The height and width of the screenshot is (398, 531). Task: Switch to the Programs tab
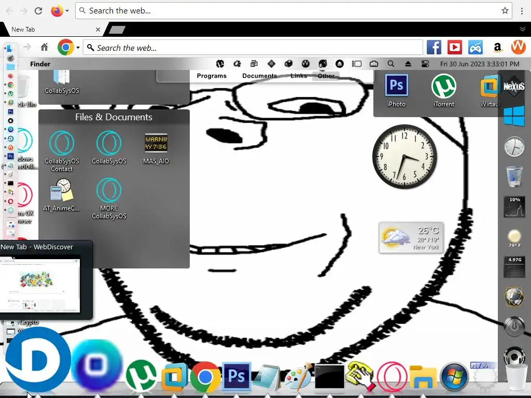(x=212, y=76)
